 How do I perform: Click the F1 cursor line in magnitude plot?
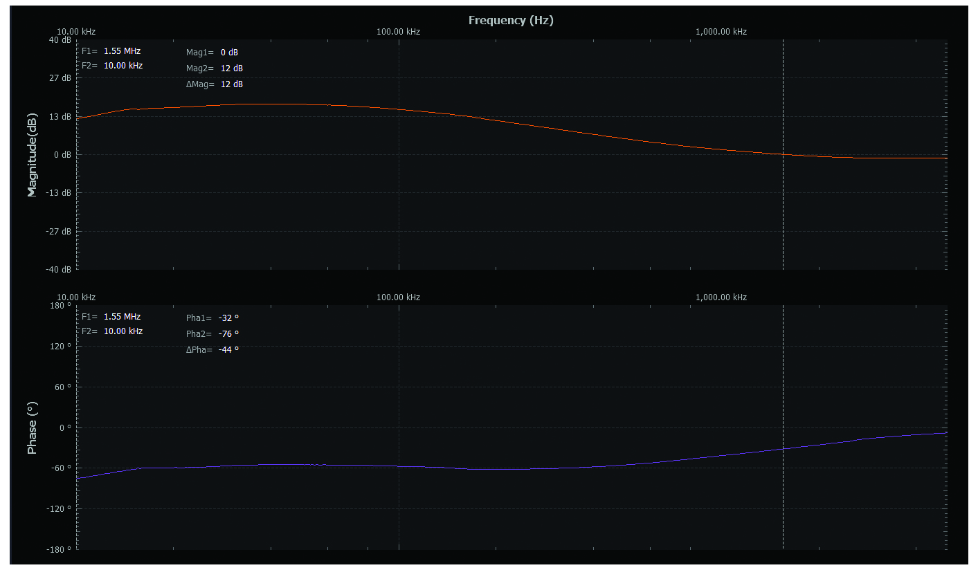tap(783, 208)
